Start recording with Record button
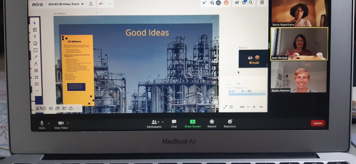 (x=212, y=124)
